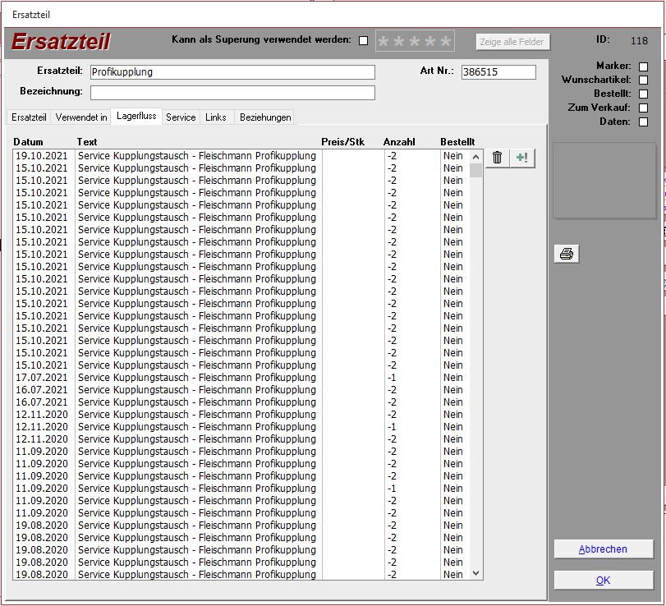Click the -1 quantity in the 11.09.2020 rows
Viewport: 666px width, 606px height.
coord(392,489)
